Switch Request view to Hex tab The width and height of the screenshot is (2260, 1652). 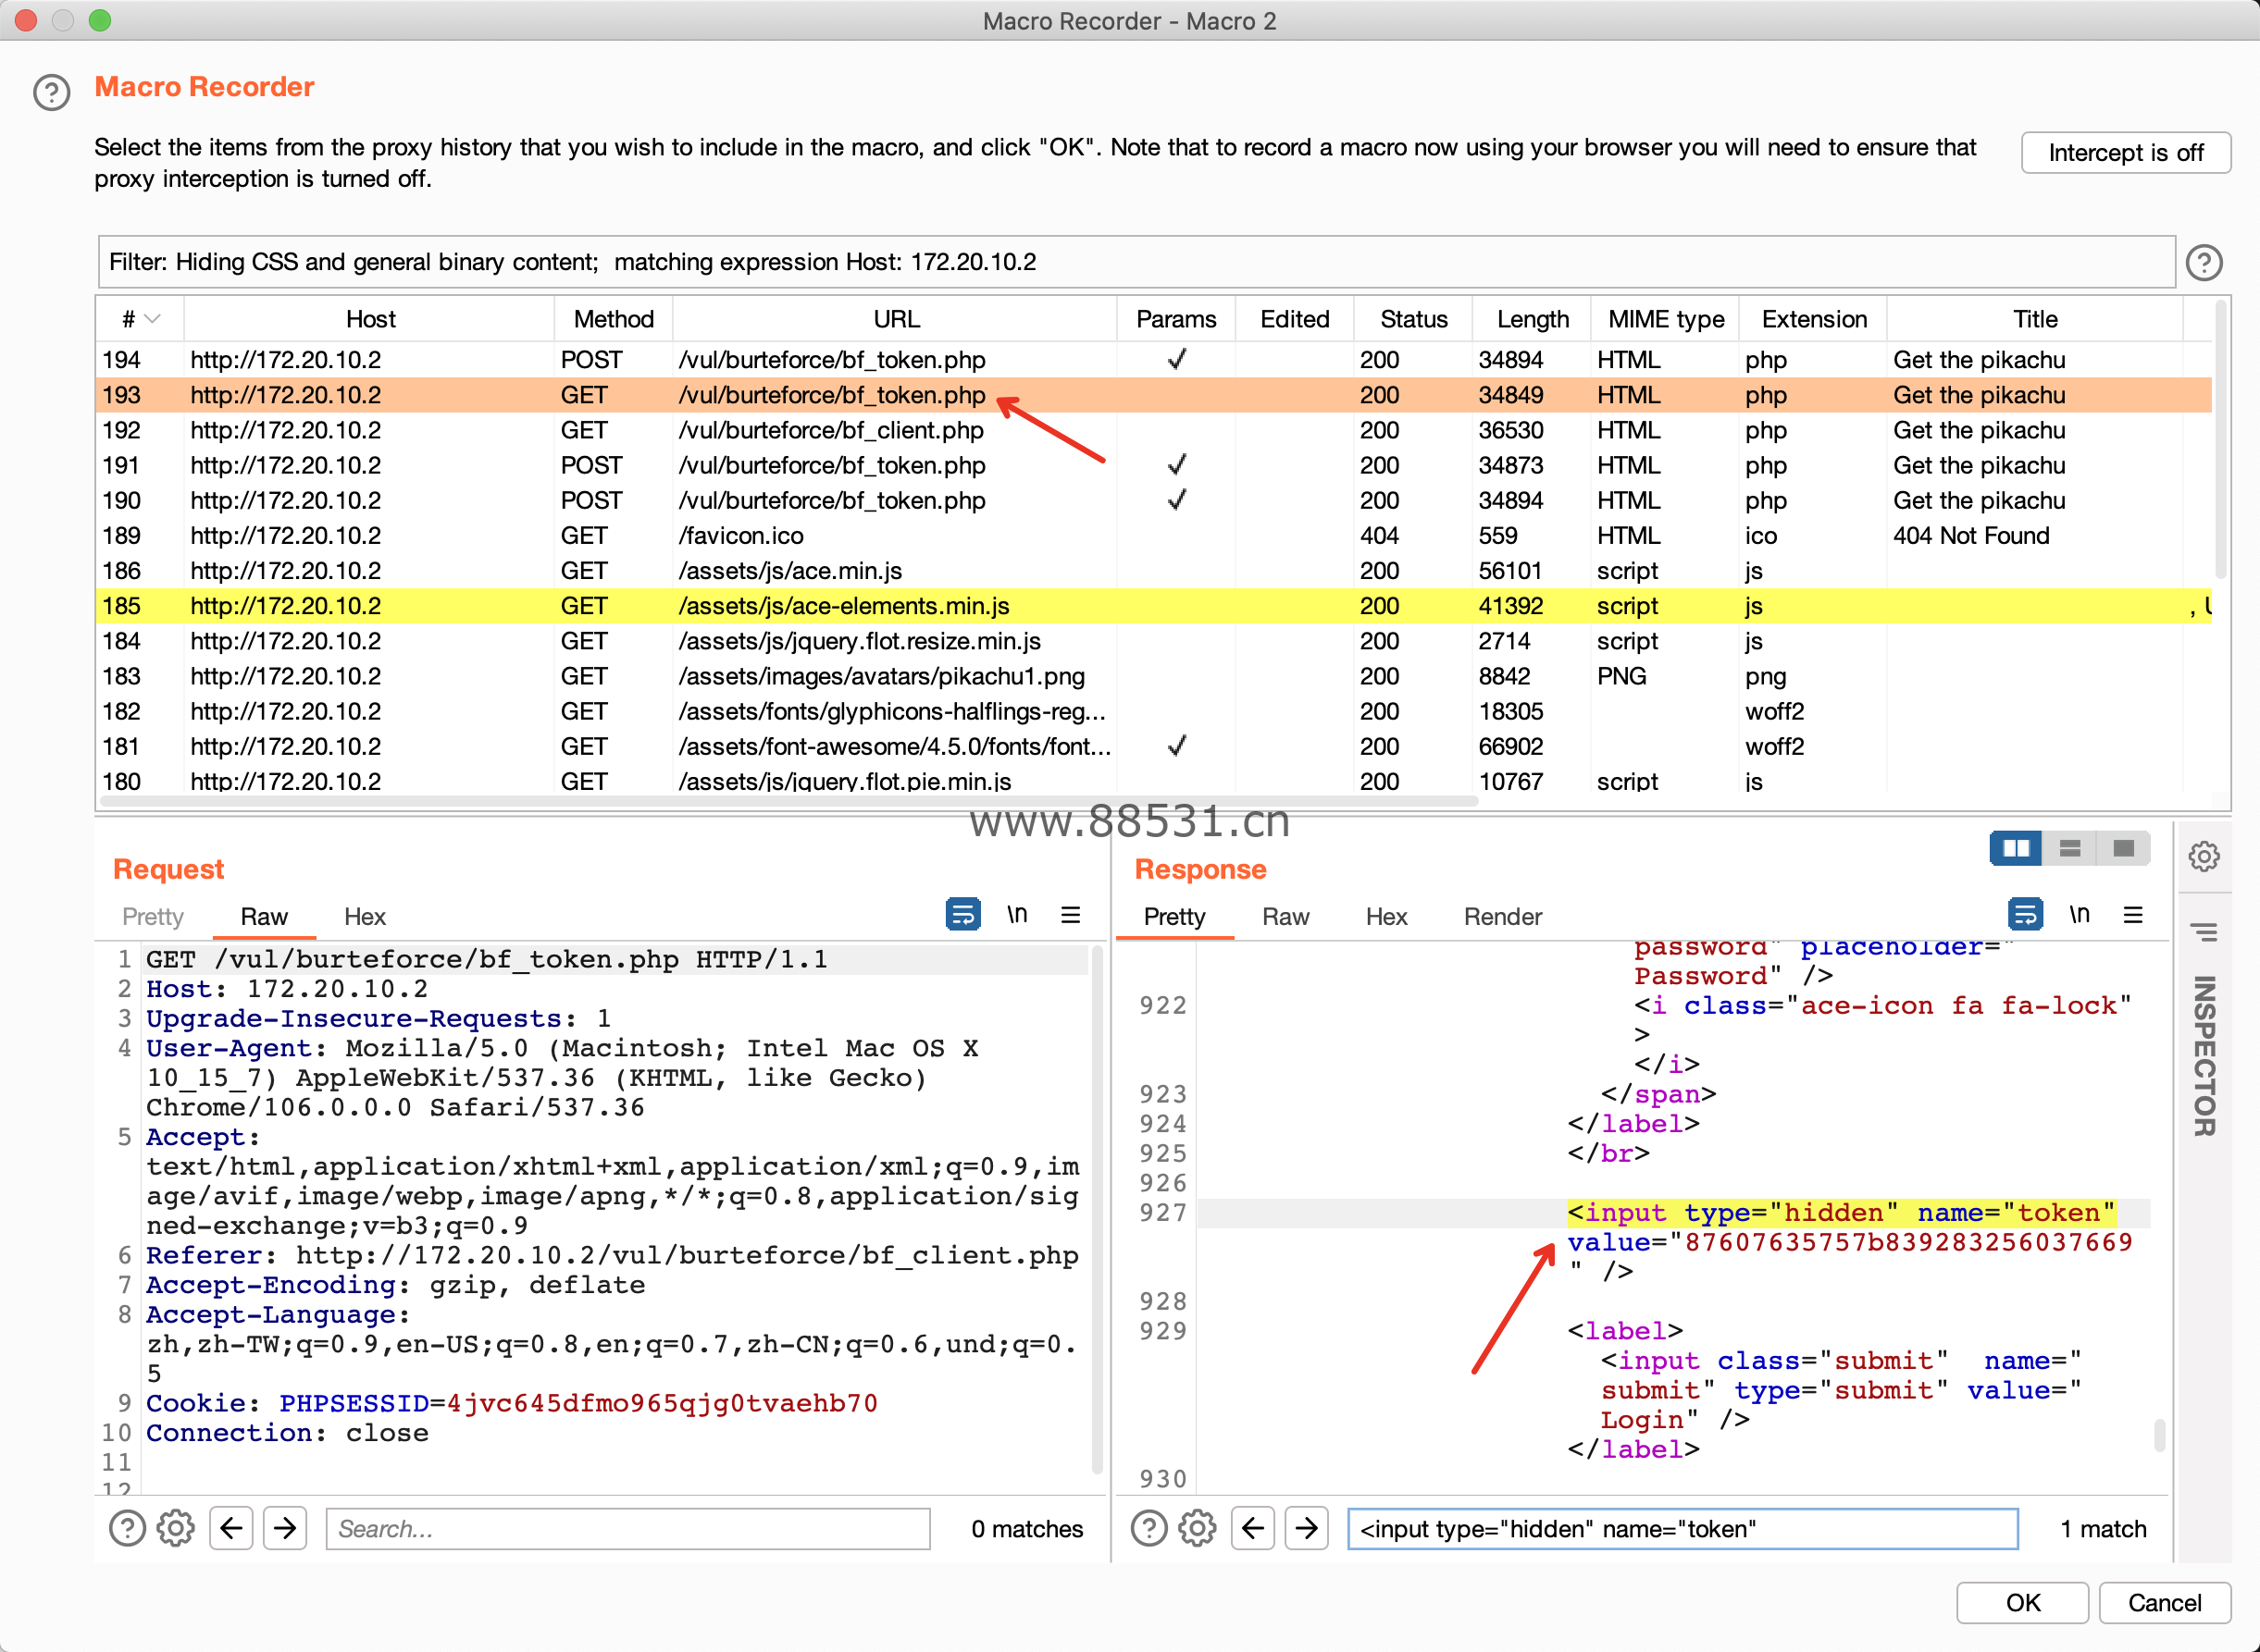(x=364, y=916)
